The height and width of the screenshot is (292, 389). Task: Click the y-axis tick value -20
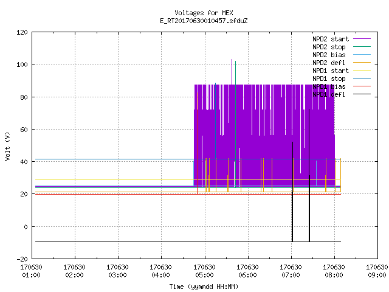pyautogui.click(x=22, y=259)
